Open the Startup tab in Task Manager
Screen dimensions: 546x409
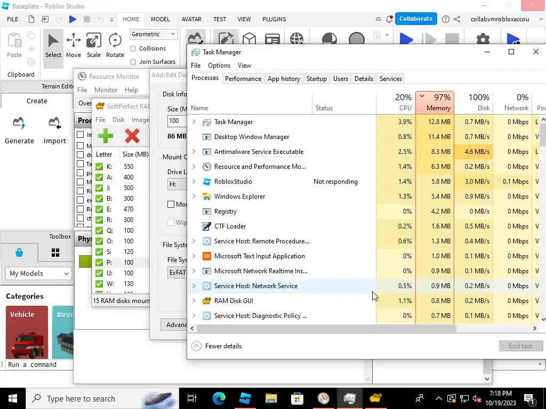(317, 79)
